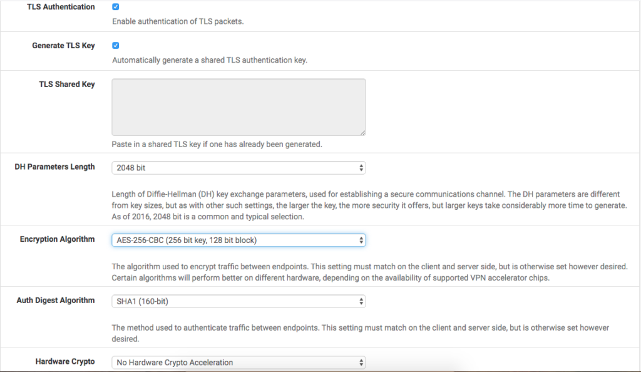Open the Hardware Crypto acceleration dropdown
This screenshot has width=641, height=372.
(238, 363)
